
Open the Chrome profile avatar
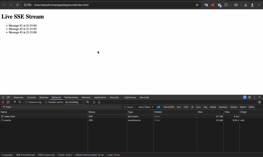tap(252, 5)
